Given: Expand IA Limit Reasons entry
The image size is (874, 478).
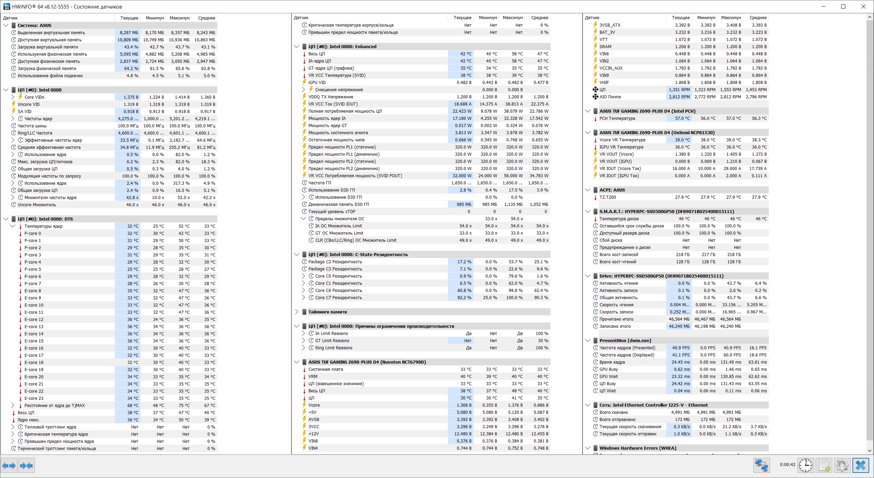Looking at the screenshot, I should click(303, 333).
